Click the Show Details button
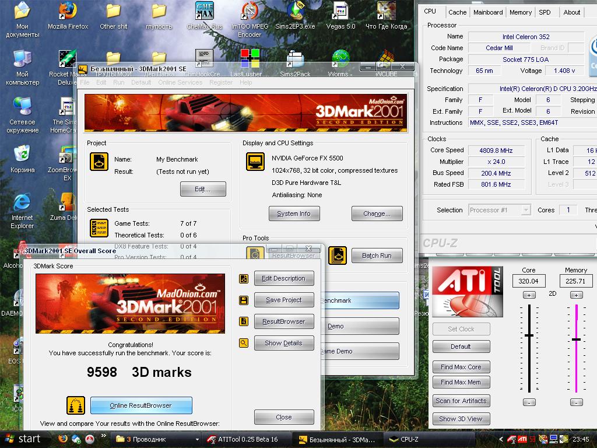Viewport: 597px width, 448px height. [x=284, y=343]
